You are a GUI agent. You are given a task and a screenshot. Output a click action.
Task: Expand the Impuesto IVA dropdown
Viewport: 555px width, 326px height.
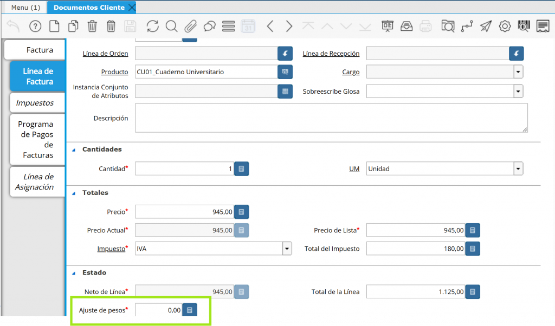[x=287, y=249]
